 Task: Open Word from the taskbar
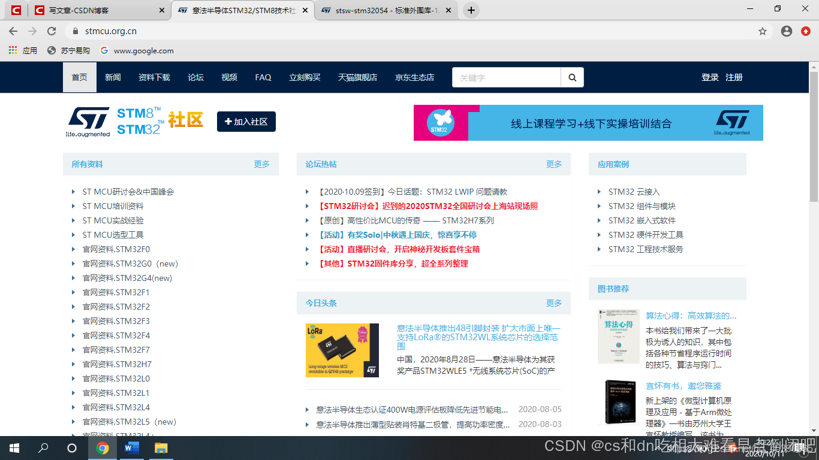click(x=131, y=447)
